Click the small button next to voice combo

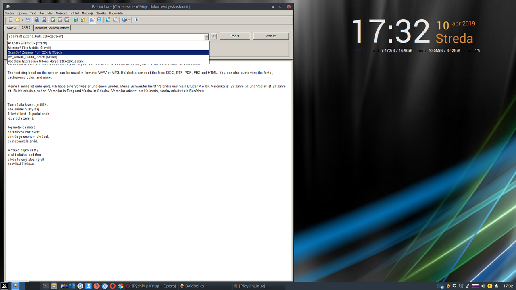(x=214, y=36)
